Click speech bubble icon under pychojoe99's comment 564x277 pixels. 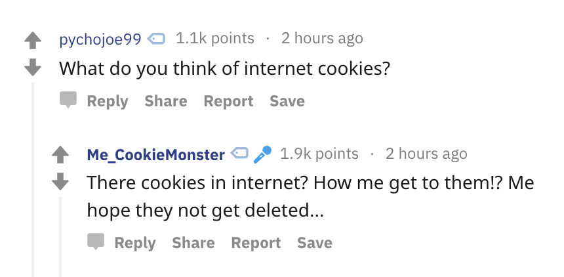click(x=68, y=100)
